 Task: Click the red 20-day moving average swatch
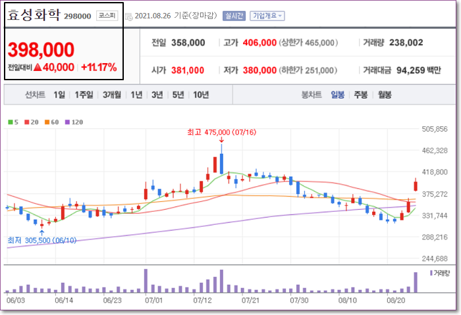[x=27, y=122]
